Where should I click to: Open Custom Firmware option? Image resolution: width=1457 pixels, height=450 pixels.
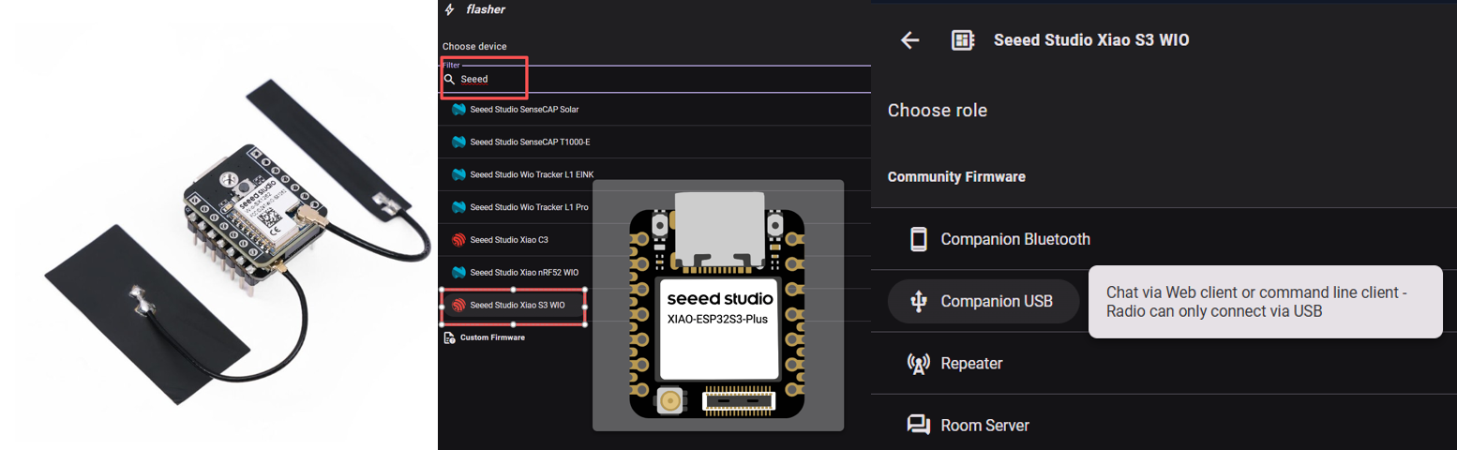[492, 337]
